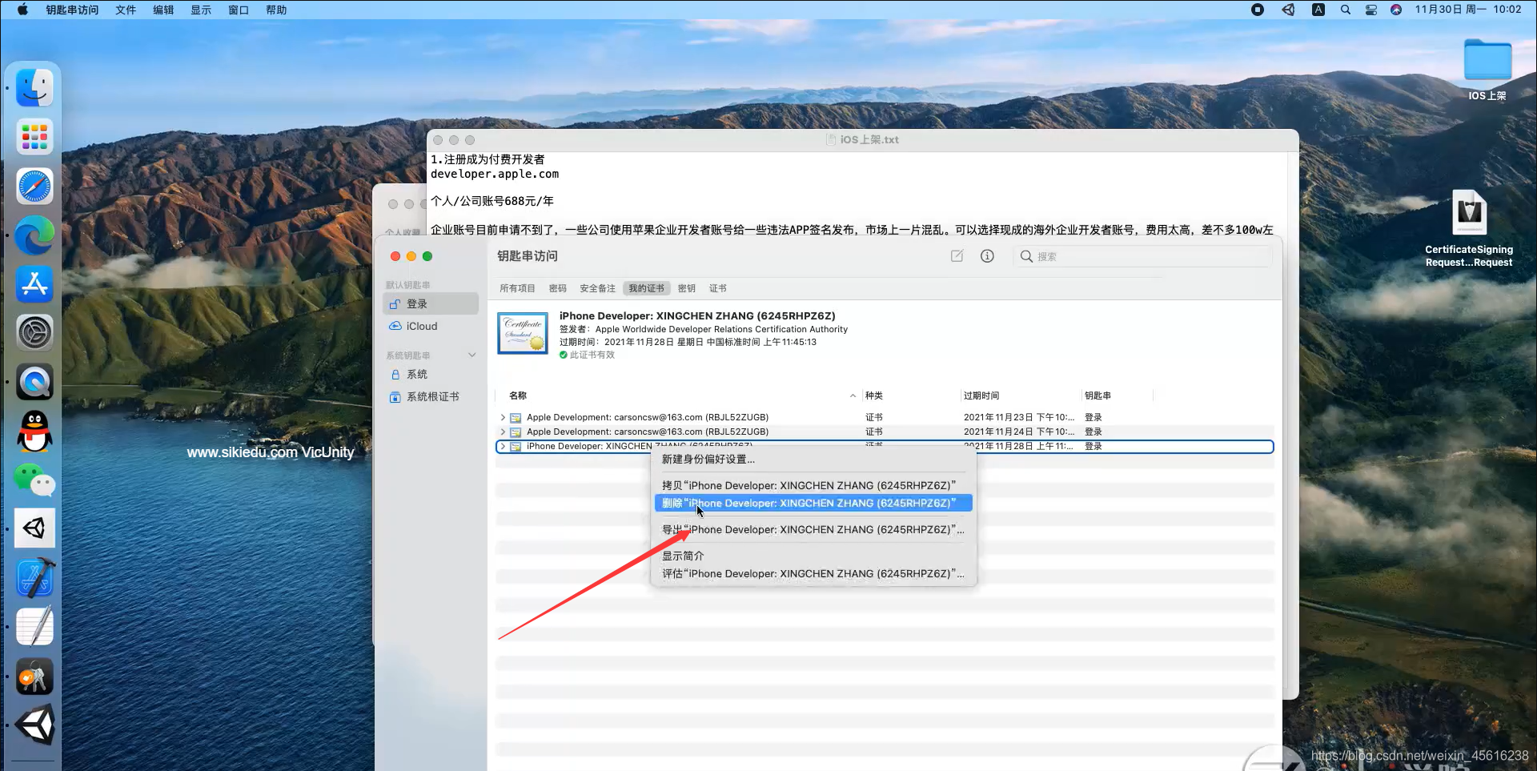Choose 拷贝 iPhone Developer menu entry
The image size is (1537, 771).
pyautogui.click(x=813, y=485)
